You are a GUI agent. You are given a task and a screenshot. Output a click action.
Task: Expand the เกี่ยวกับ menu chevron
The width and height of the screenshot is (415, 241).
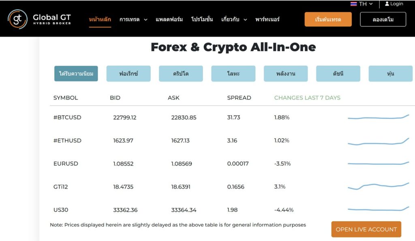(x=245, y=19)
